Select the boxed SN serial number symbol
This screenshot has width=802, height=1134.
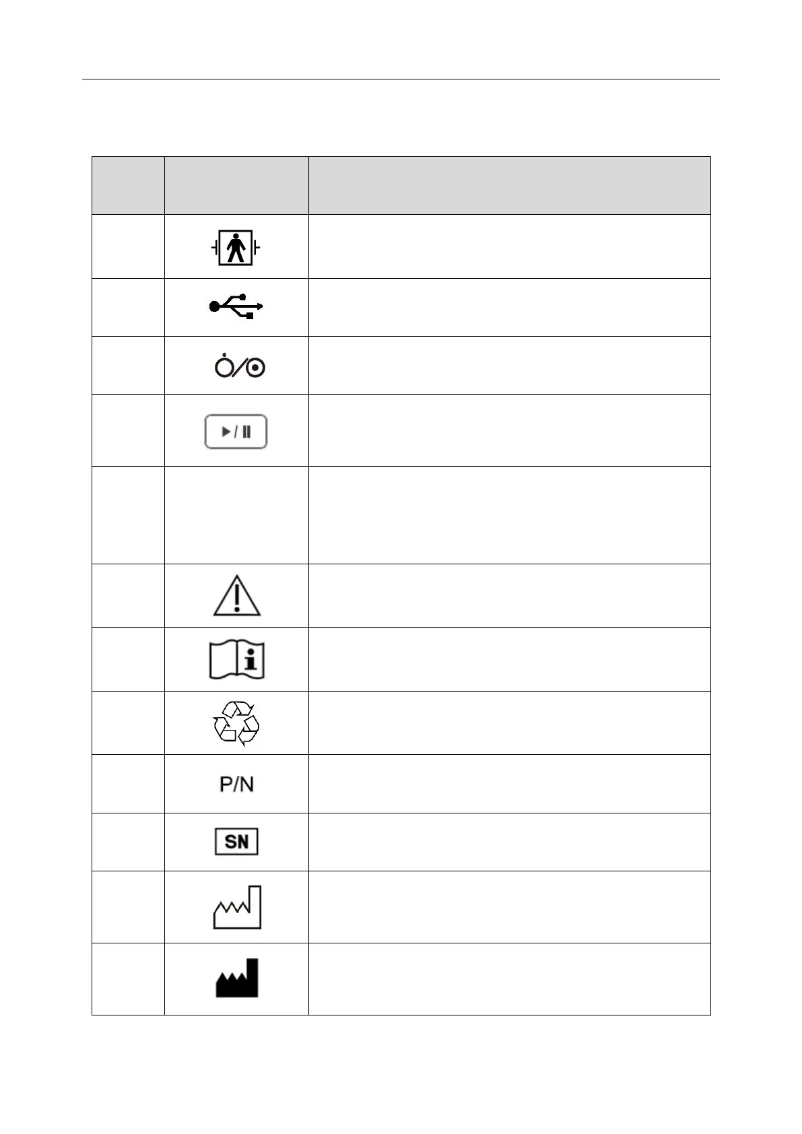[x=236, y=842]
